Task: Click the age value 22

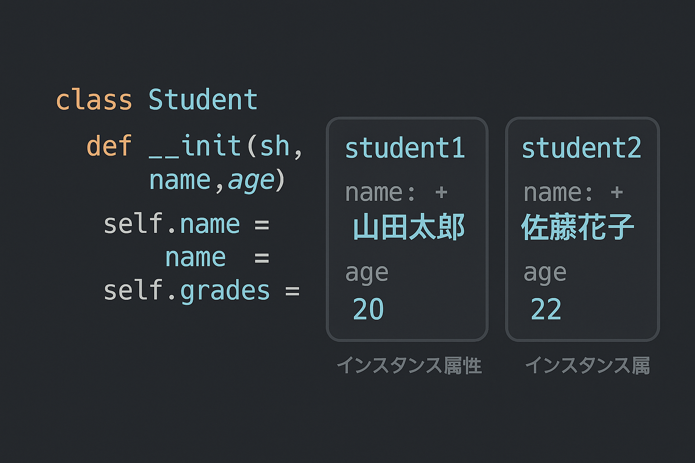Action: click(x=546, y=309)
